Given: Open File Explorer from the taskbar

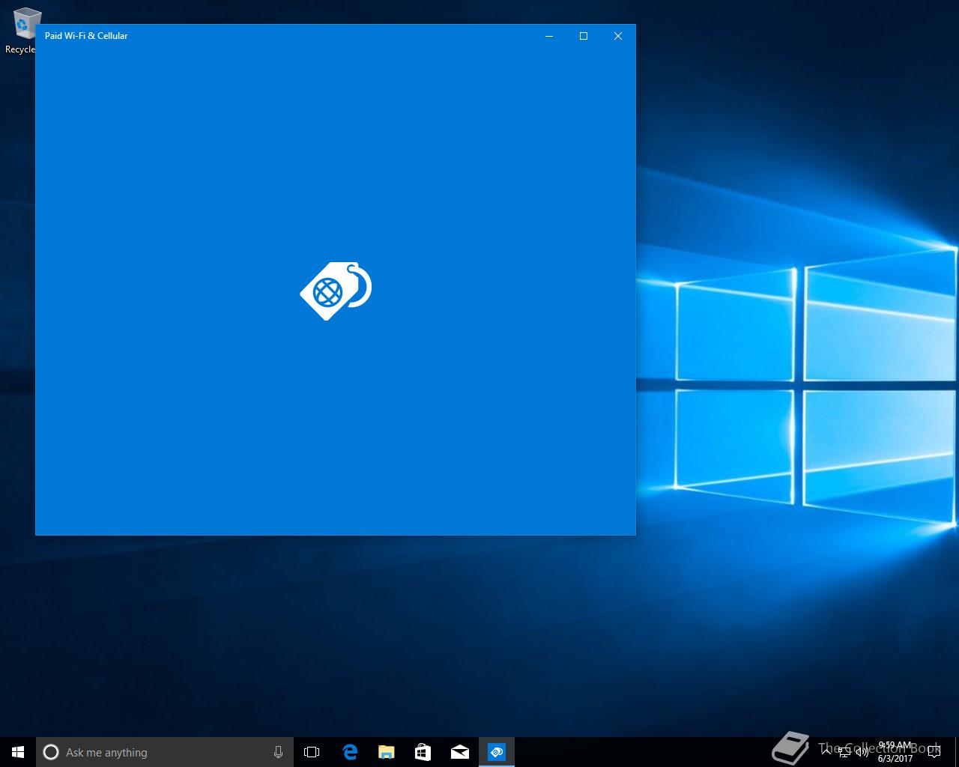Looking at the screenshot, I should 386,752.
